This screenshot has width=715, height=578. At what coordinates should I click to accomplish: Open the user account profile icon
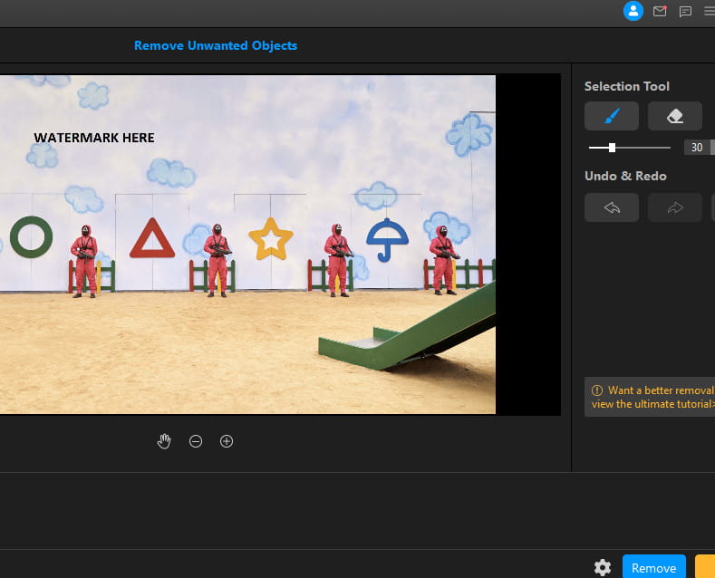633,11
